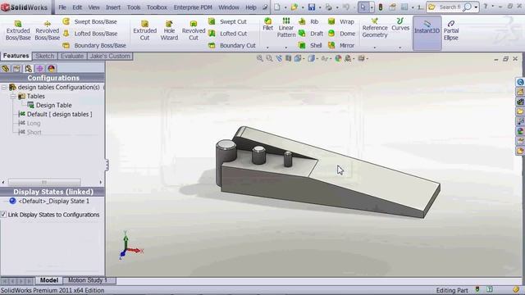Open the ConfigurationManager panel tab
525x295 pixels.
click(x=29, y=69)
